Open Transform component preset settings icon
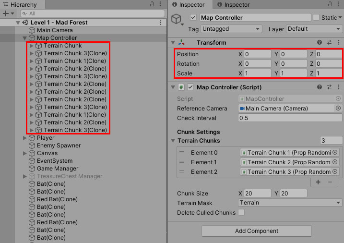The width and height of the screenshot is (344, 243). click(x=329, y=42)
